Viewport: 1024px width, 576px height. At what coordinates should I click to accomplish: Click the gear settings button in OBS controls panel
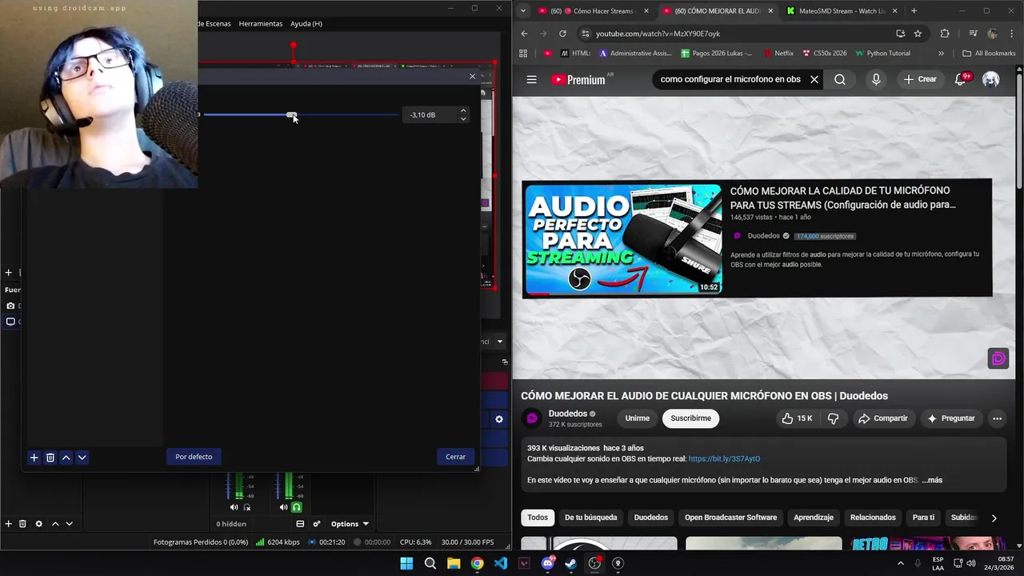(499, 419)
